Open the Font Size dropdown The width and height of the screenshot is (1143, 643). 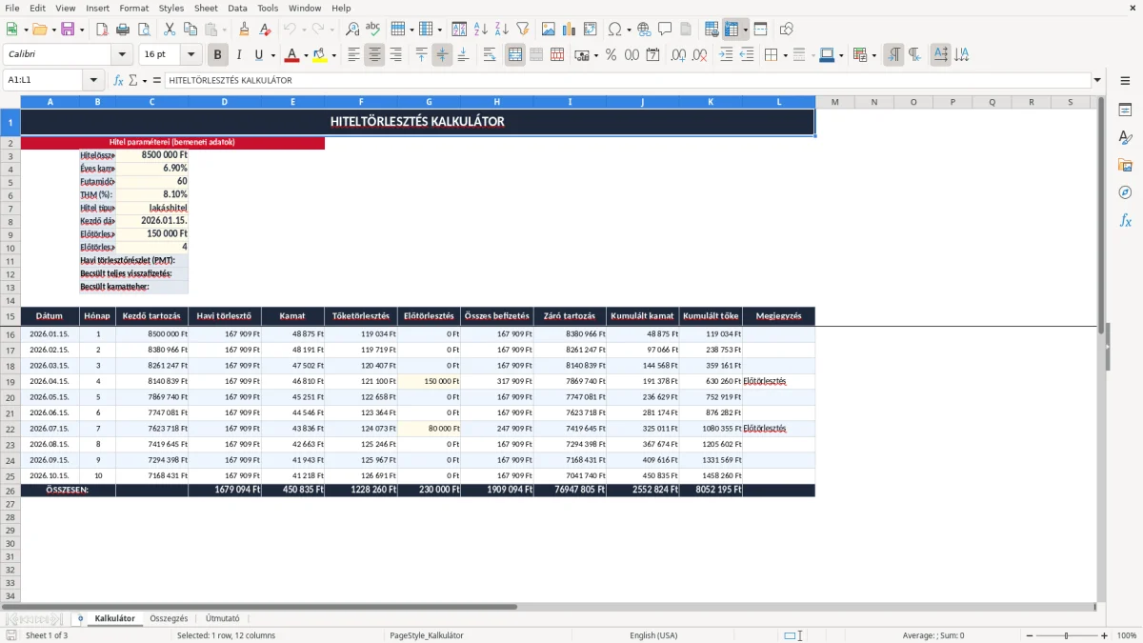[x=191, y=55]
